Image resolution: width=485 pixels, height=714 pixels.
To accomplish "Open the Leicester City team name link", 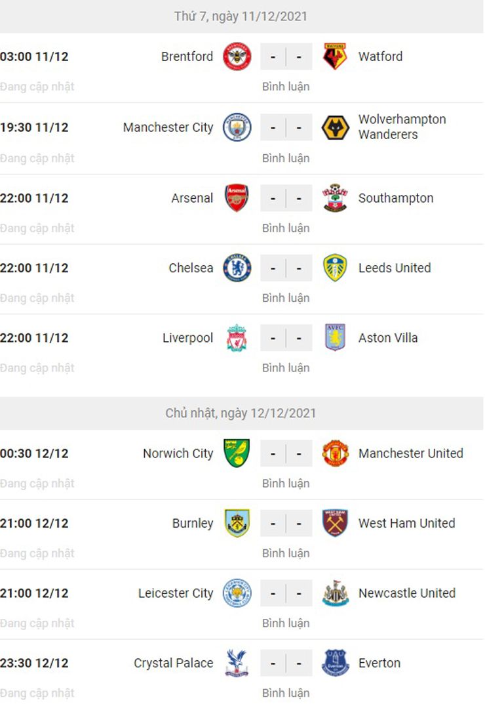I will pos(176,593).
